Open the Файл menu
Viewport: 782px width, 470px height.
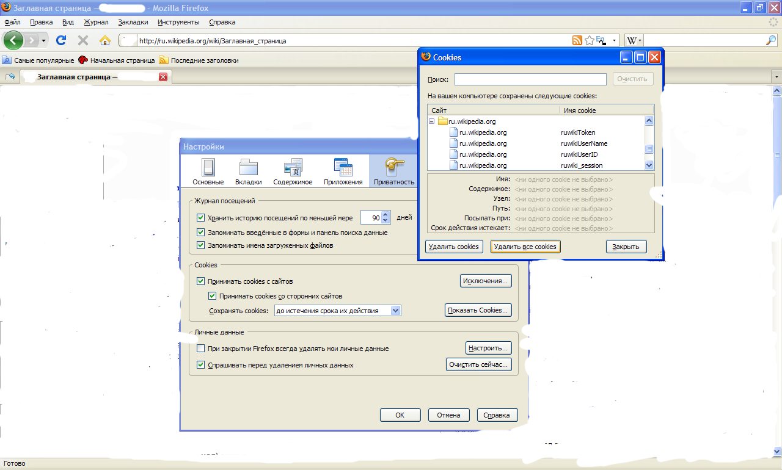pos(12,22)
